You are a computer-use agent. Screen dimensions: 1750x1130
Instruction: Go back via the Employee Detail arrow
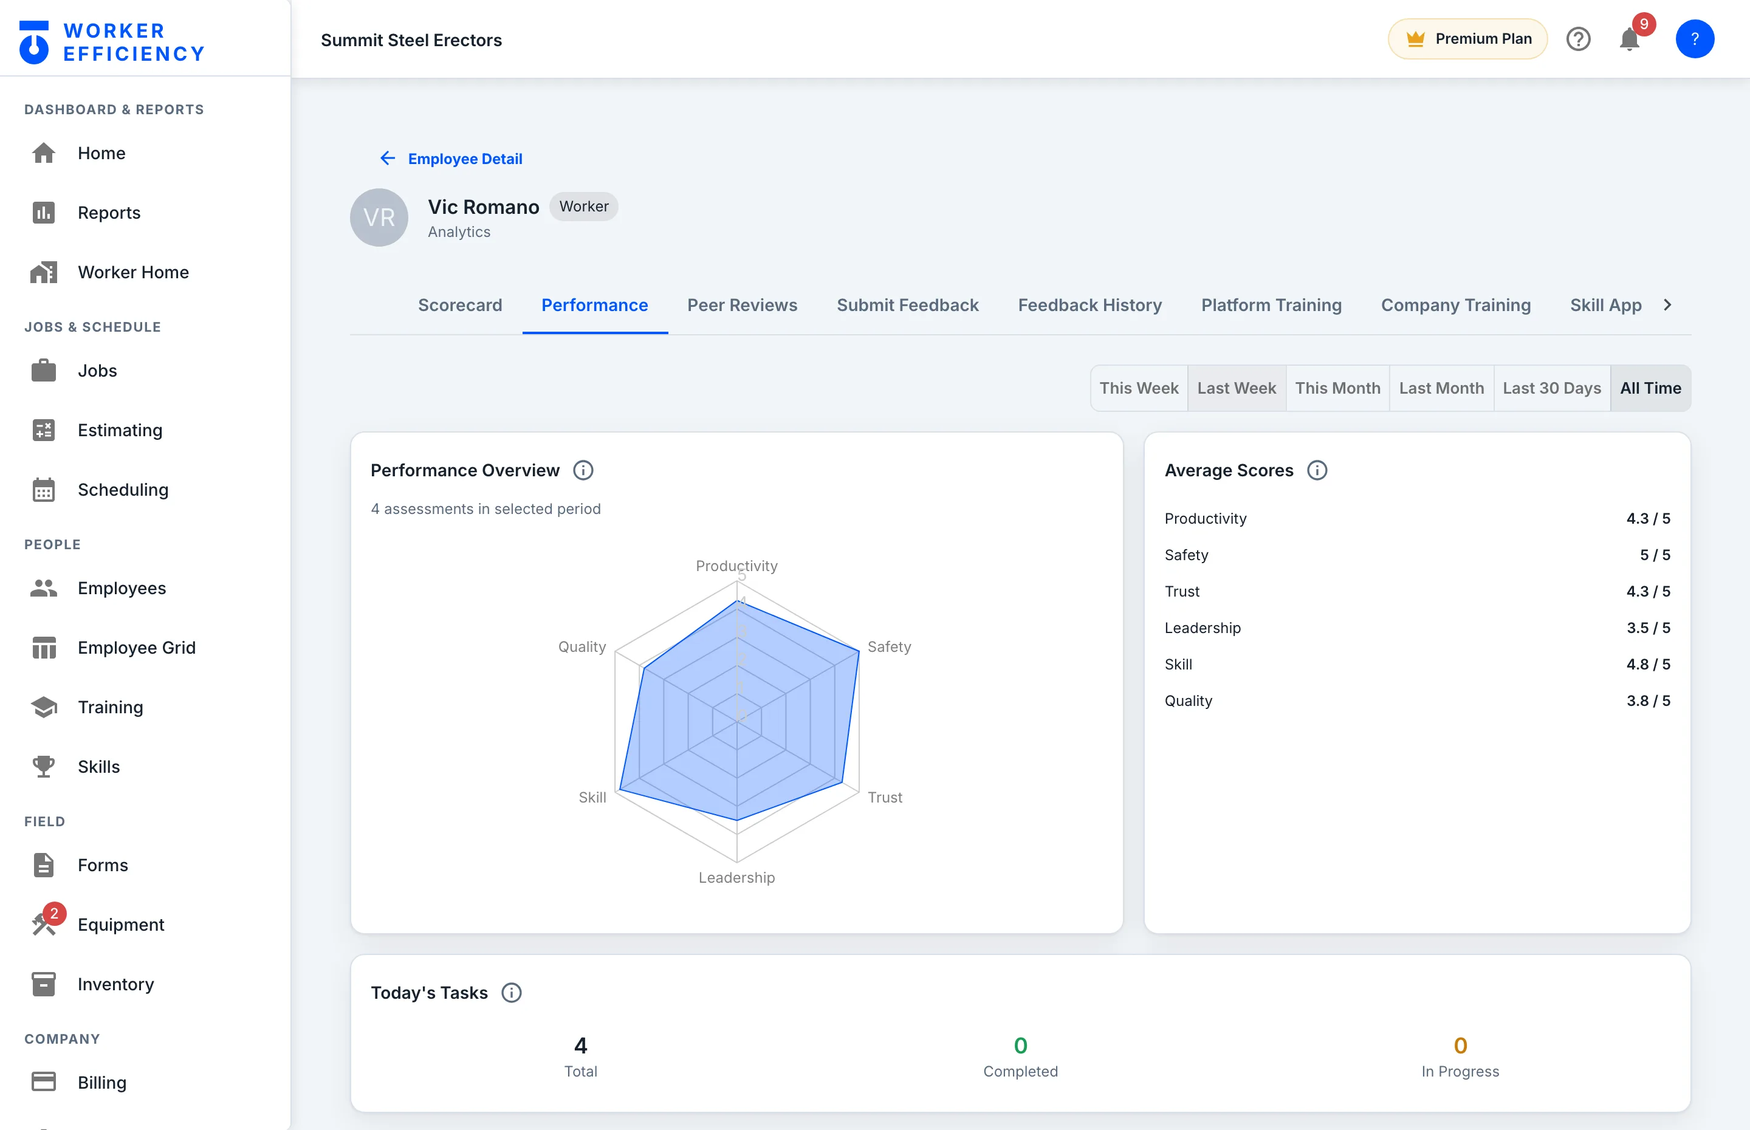point(388,158)
